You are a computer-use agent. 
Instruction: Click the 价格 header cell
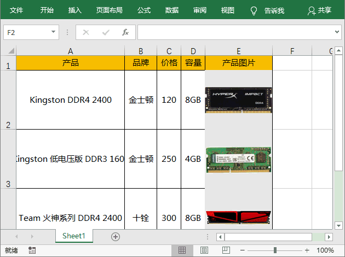point(169,63)
